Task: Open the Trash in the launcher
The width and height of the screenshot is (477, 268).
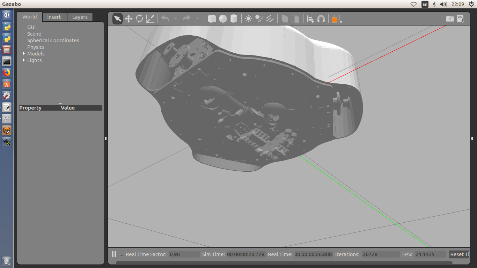Action: [x=7, y=260]
